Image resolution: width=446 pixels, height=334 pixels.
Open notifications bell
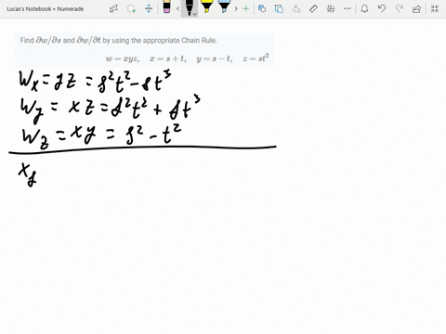pos(364,8)
